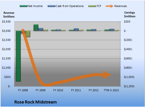Click the Earnings $millions axis title
145x107 pixels.
click(130, 14)
